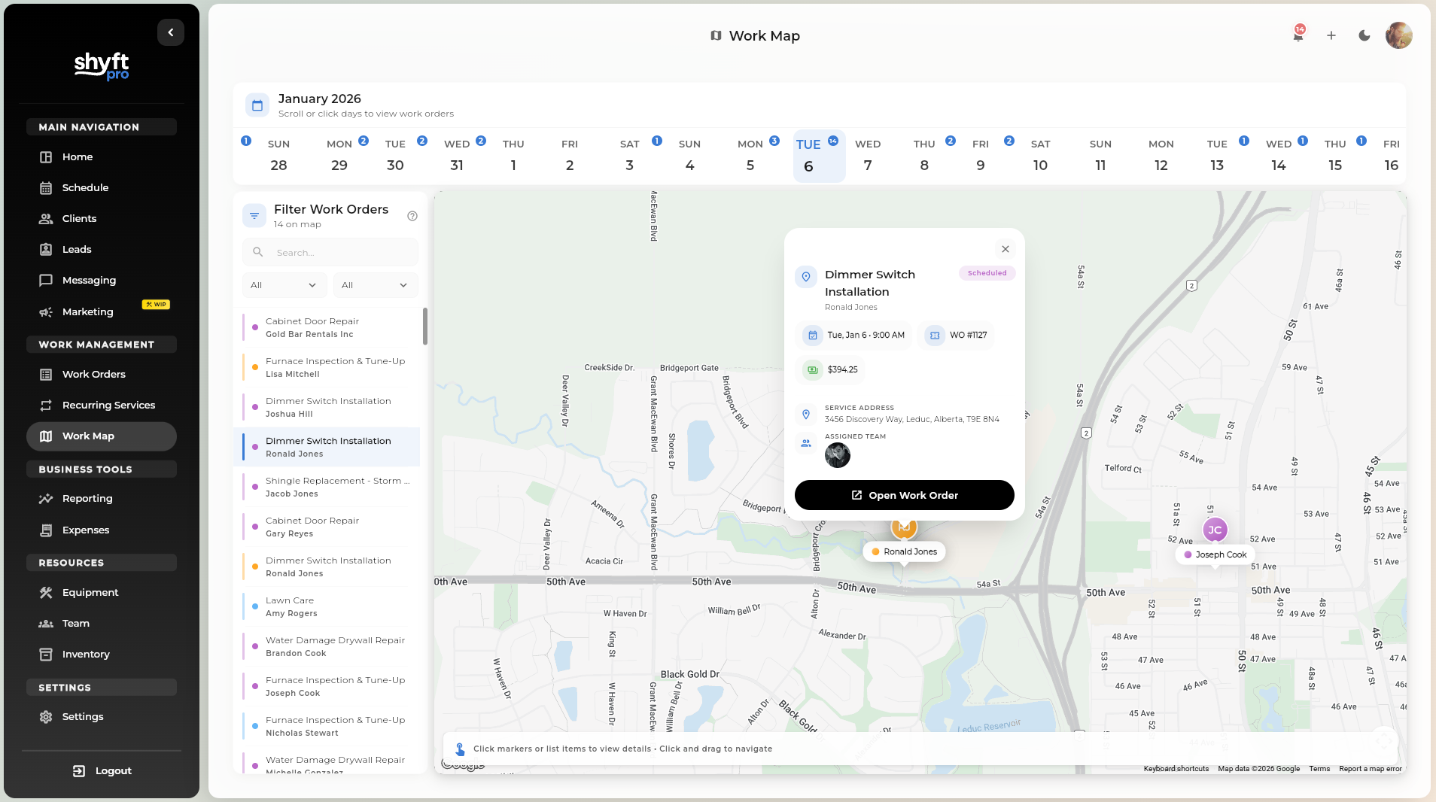Close the Dimmer Switch Installation popup
The height and width of the screenshot is (802, 1436).
pyautogui.click(x=1005, y=248)
